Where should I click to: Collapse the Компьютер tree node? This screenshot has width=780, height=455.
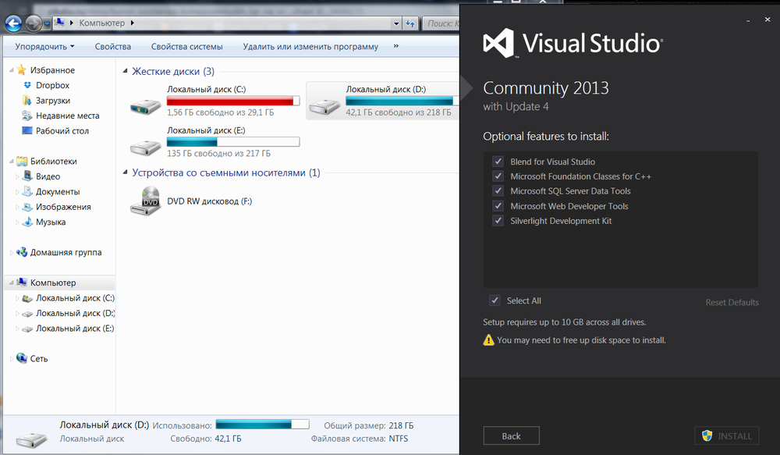pyautogui.click(x=11, y=283)
